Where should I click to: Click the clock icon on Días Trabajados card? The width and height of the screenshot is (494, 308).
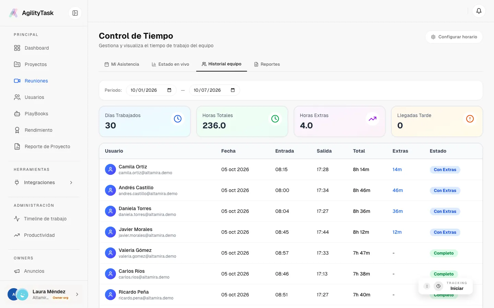pyautogui.click(x=178, y=119)
